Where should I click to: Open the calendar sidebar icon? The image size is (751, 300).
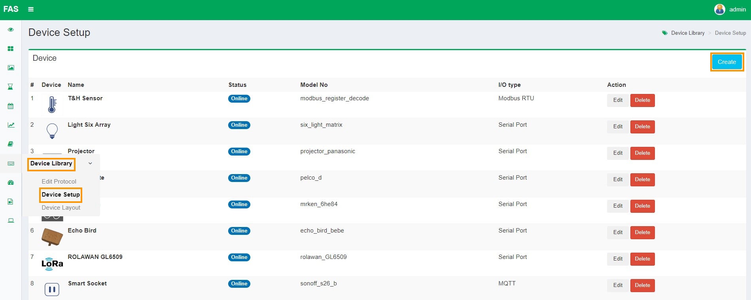pos(11,106)
